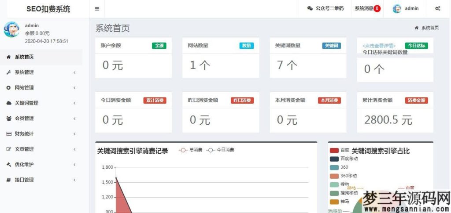Click the circle icon of 网站管理

[9, 88]
